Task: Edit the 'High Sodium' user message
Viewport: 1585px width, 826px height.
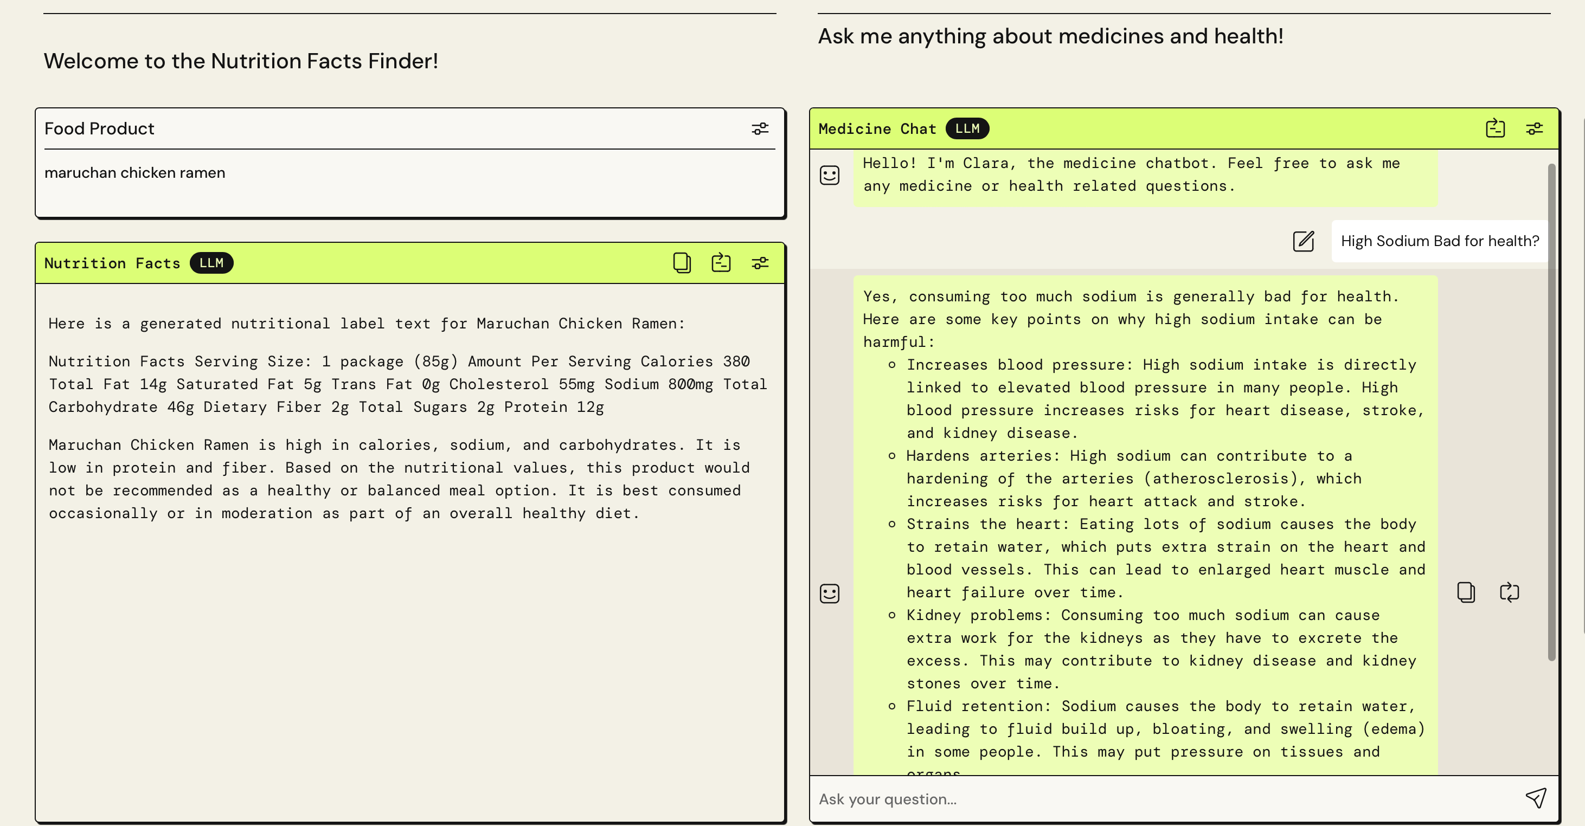Action: coord(1303,241)
